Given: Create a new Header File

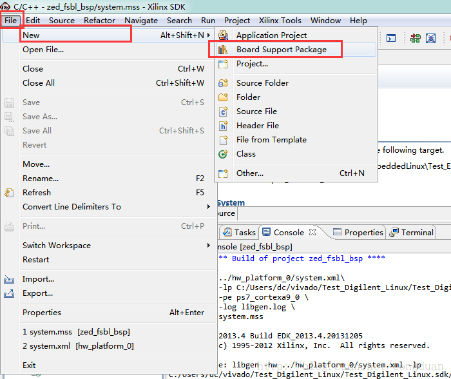Looking at the screenshot, I should (296, 126).
